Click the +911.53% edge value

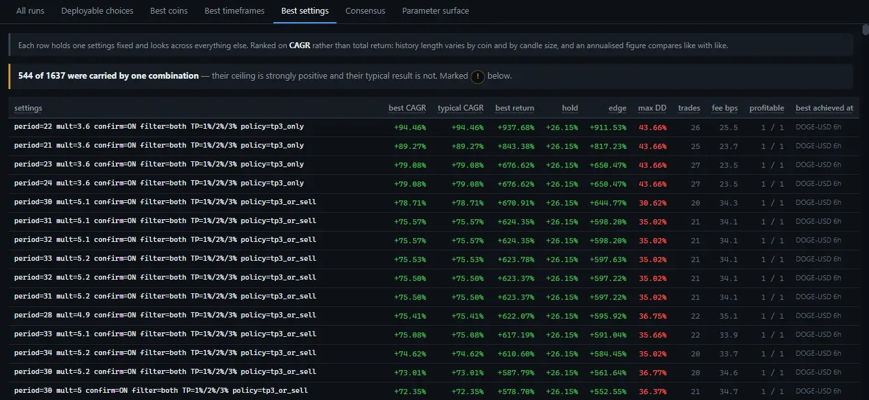click(609, 127)
